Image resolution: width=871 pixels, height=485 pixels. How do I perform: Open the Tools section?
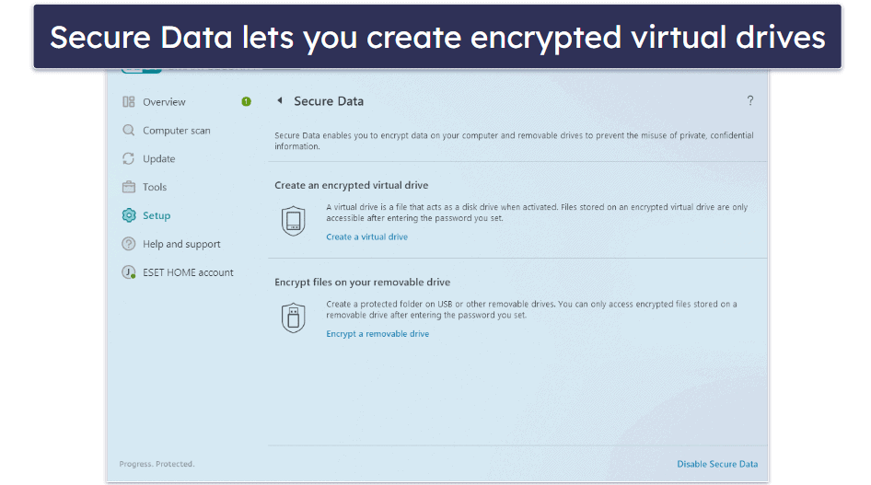[155, 187]
